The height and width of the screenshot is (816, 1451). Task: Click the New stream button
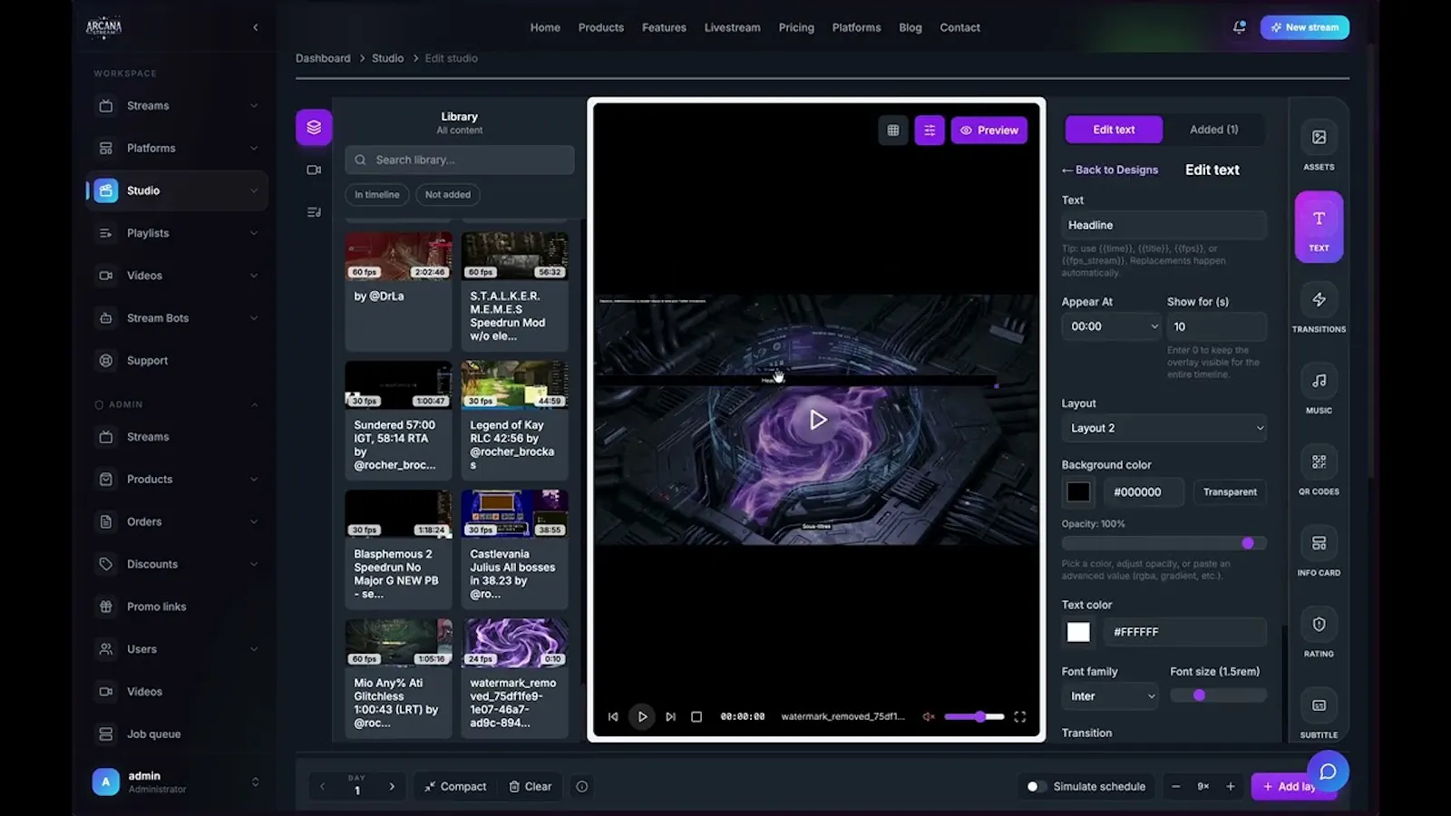1304,27
